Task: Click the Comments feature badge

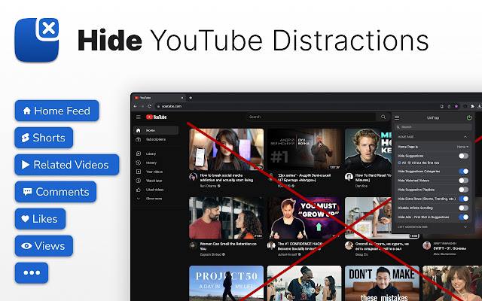Action: (56, 192)
